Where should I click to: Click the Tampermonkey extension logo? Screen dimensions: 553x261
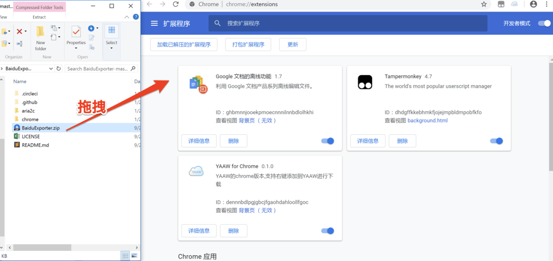click(x=365, y=82)
